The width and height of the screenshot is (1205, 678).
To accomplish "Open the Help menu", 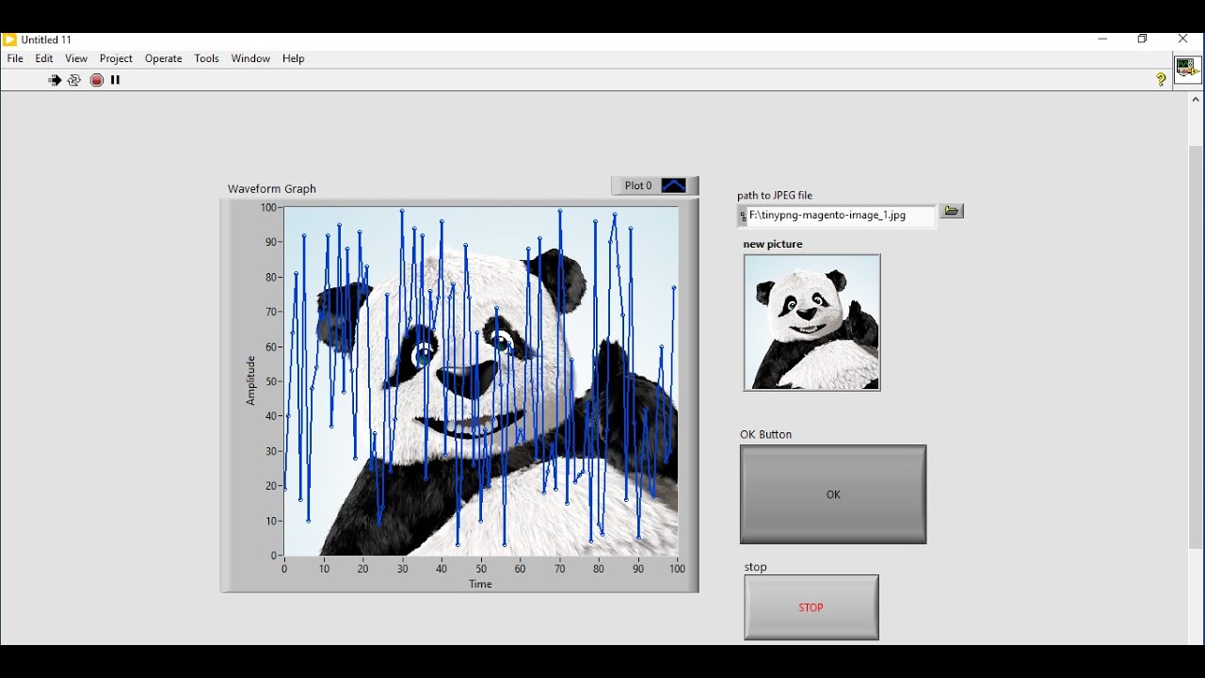I will pos(294,58).
